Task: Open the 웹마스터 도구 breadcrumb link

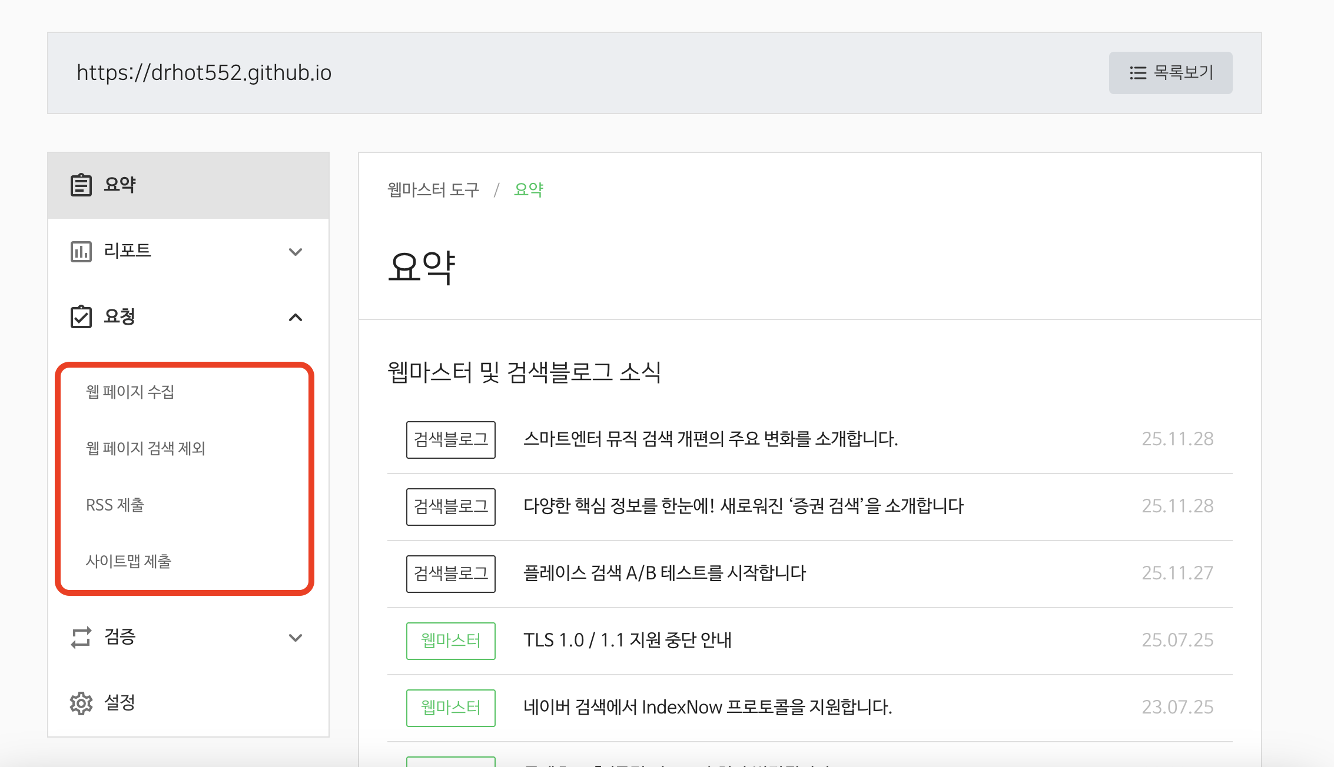Action: point(434,189)
